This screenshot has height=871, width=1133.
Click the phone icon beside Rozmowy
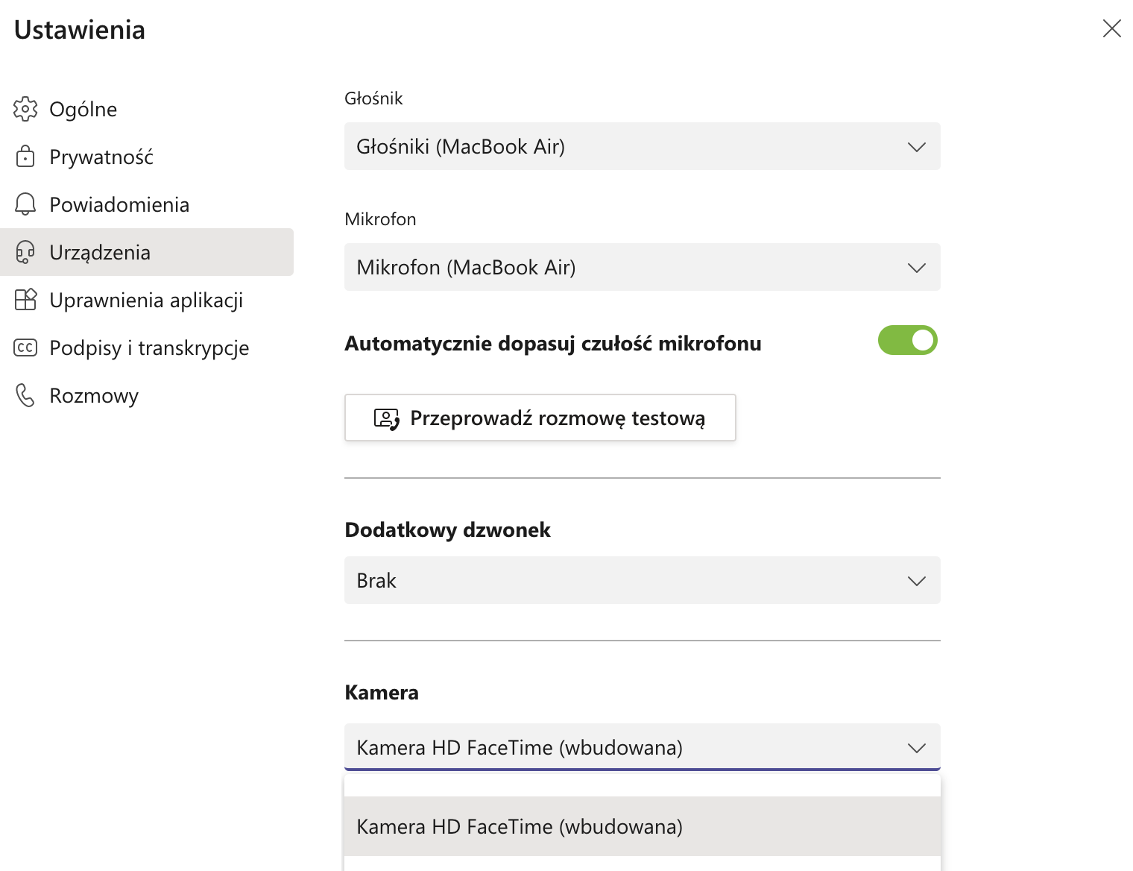tap(25, 395)
